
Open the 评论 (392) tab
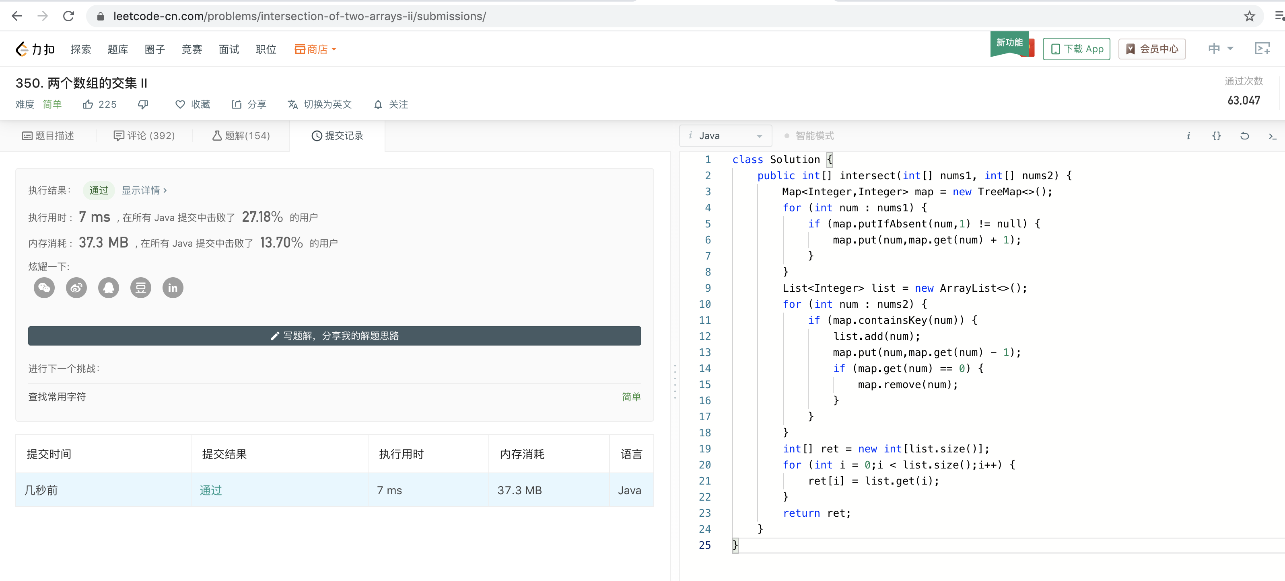[x=144, y=135]
